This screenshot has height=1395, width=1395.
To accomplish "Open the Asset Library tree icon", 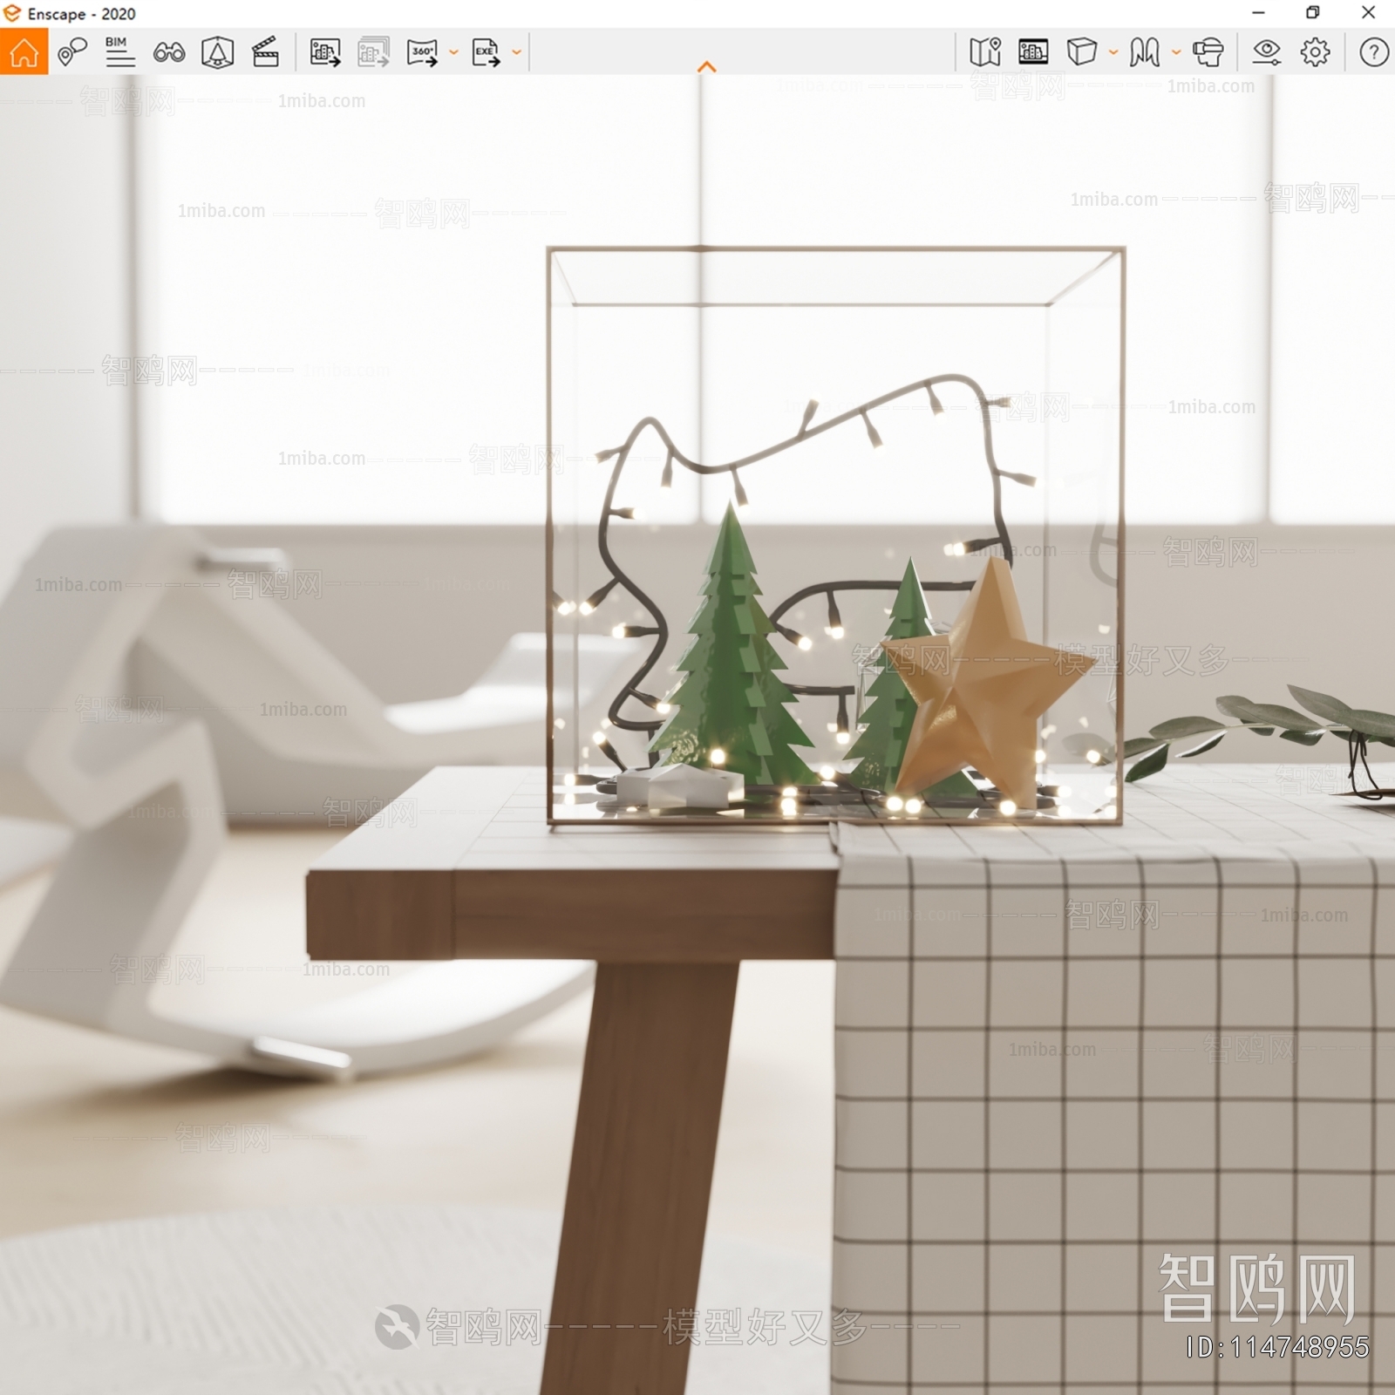I will (217, 52).
